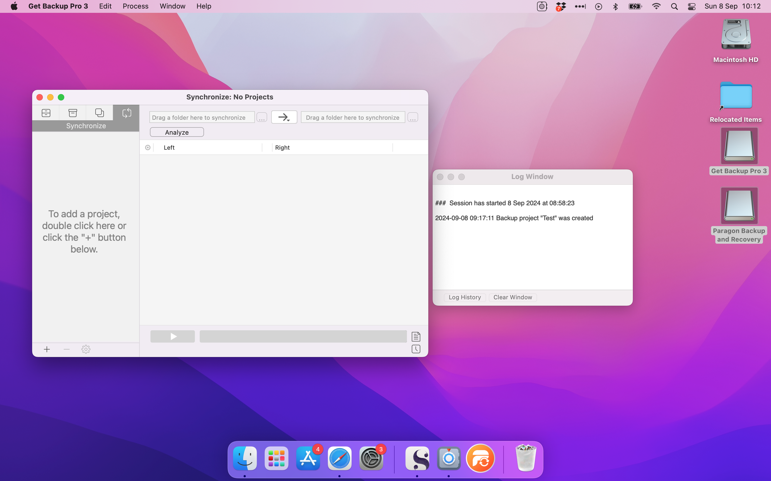Add a new project with the plus button
Viewport: 771px width, 481px height.
(46, 349)
